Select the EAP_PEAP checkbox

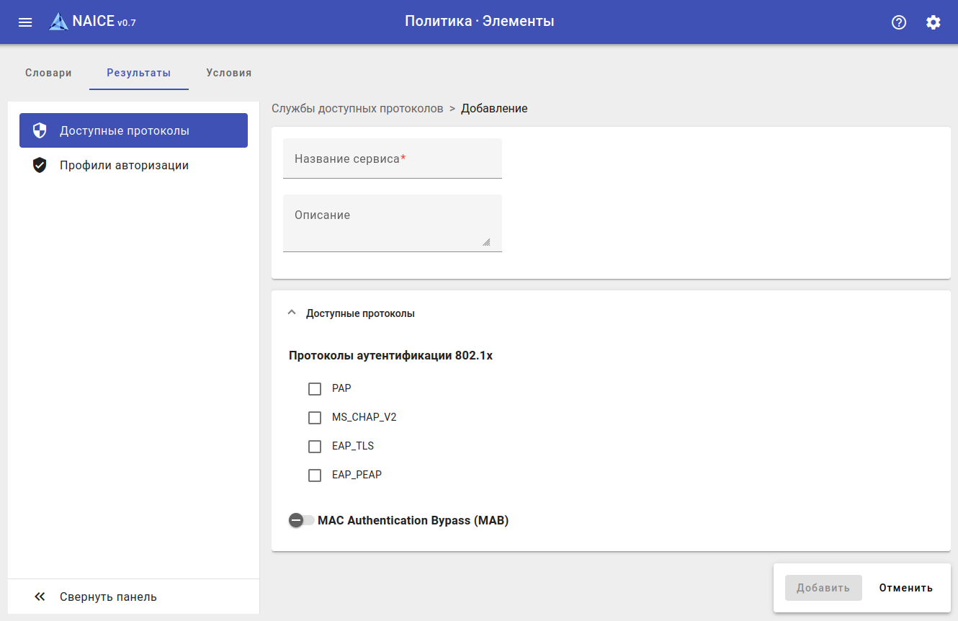click(315, 475)
